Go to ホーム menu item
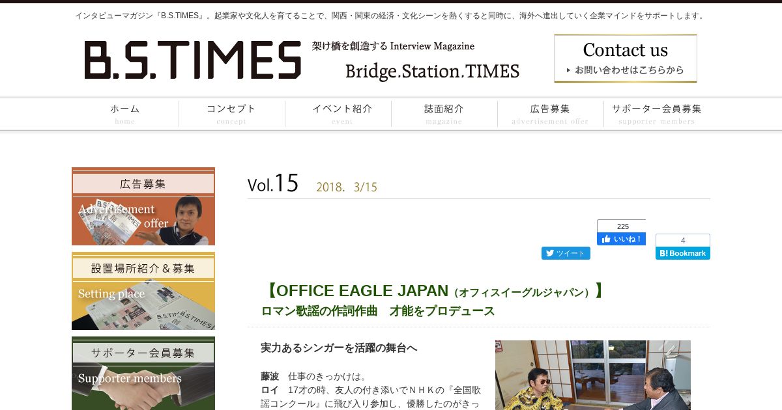Viewport: 782px width, 410px height. click(125, 114)
